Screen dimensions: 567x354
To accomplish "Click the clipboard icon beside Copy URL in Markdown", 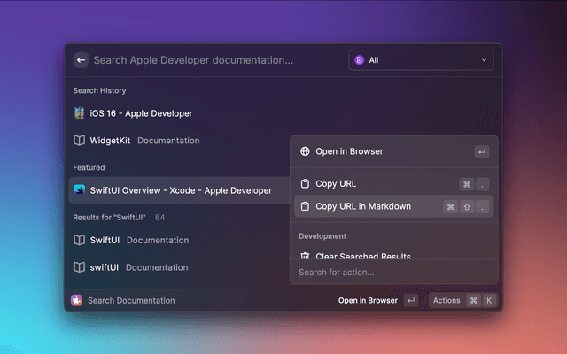I will (305, 206).
